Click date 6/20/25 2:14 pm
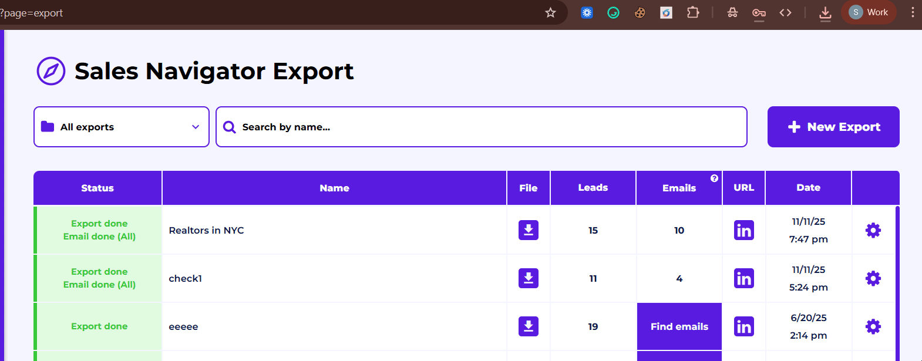The width and height of the screenshot is (922, 361). pos(809,326)
